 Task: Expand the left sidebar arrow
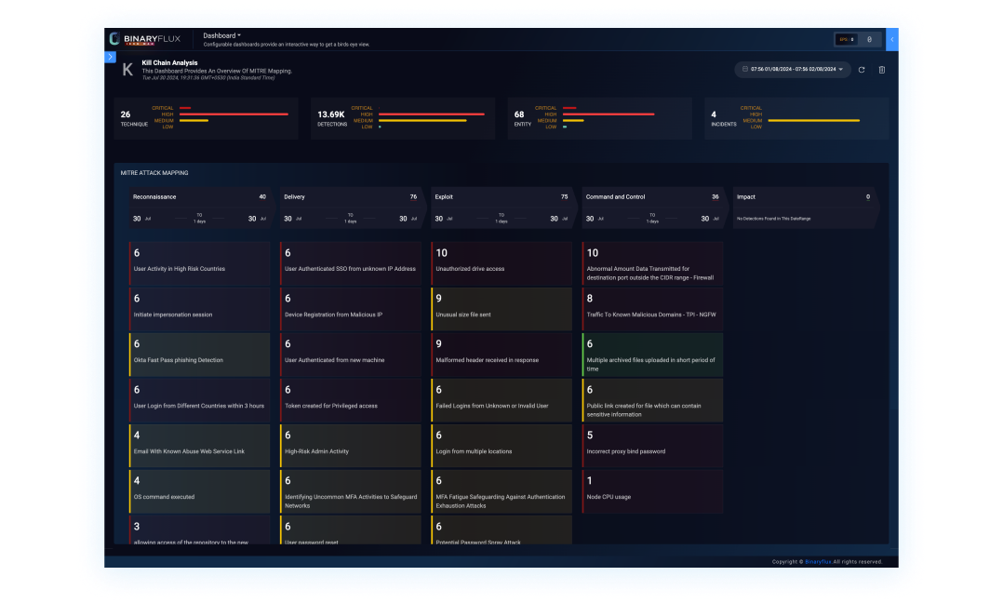(110, 57)
